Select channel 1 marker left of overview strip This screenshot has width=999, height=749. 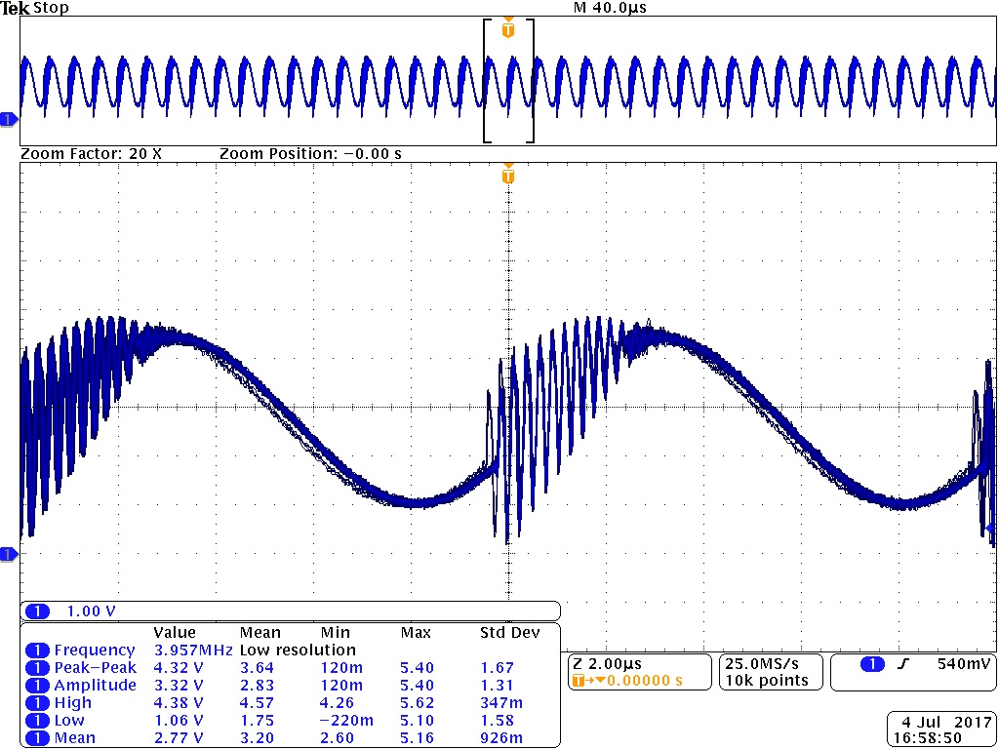point(8,119)
